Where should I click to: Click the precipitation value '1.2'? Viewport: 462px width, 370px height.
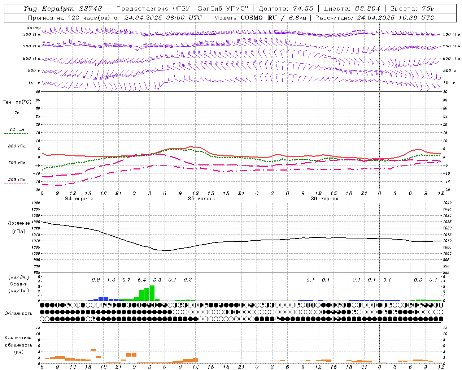coord(111,280)
